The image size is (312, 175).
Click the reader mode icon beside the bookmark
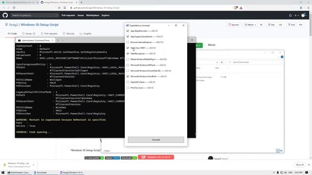pyautogui.click(x=59, y=8)
